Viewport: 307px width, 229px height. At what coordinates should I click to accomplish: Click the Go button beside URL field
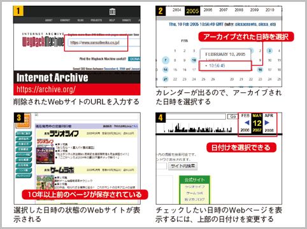[x=233, y=116]
